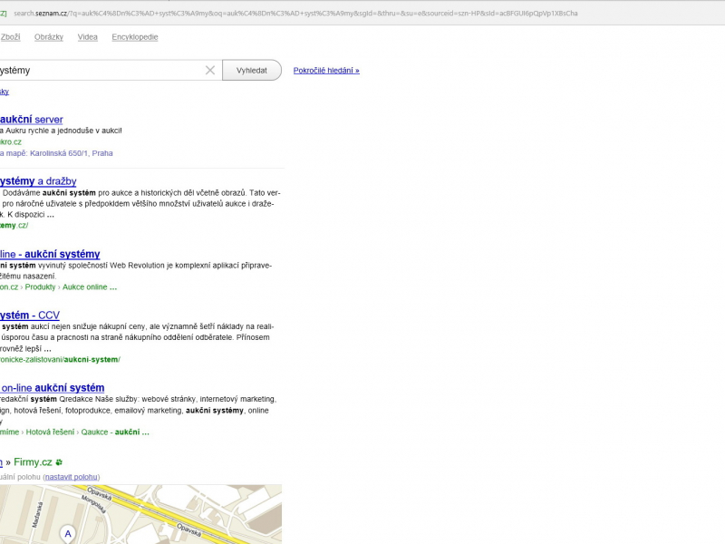The width and height of the screenshot is (725, 544).
Task: Open the Videa search tab
Action: 88,37
